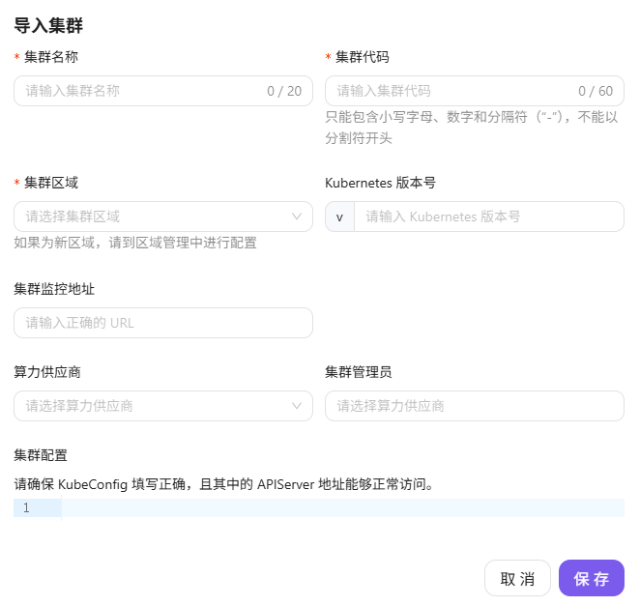640x606 pixels.
Task: Click the 集群代码 field label
Action: tap(362, 57)
